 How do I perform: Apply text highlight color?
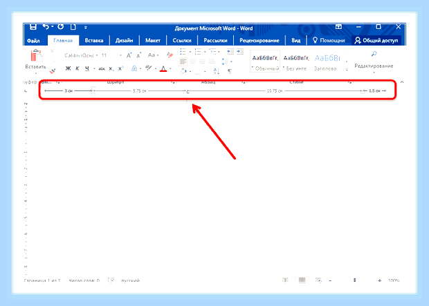pos(149,68)
